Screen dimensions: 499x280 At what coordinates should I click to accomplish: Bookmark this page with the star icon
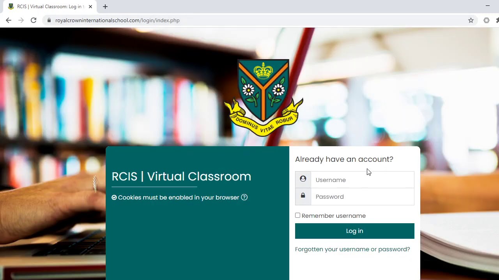(471, 20)
